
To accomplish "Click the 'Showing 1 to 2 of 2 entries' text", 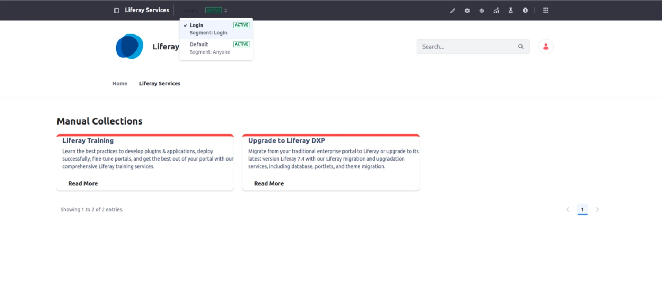I will (92, 210).
